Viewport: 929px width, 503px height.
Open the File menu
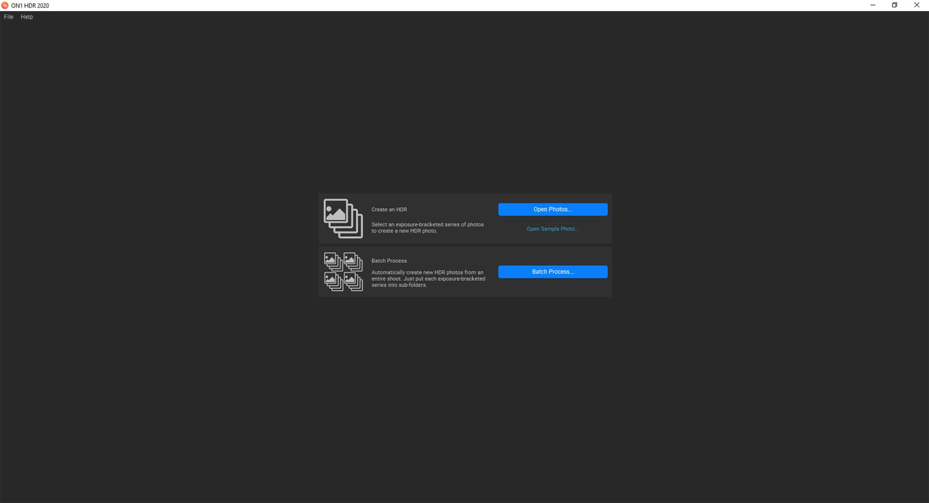click(x=8, y=17)
